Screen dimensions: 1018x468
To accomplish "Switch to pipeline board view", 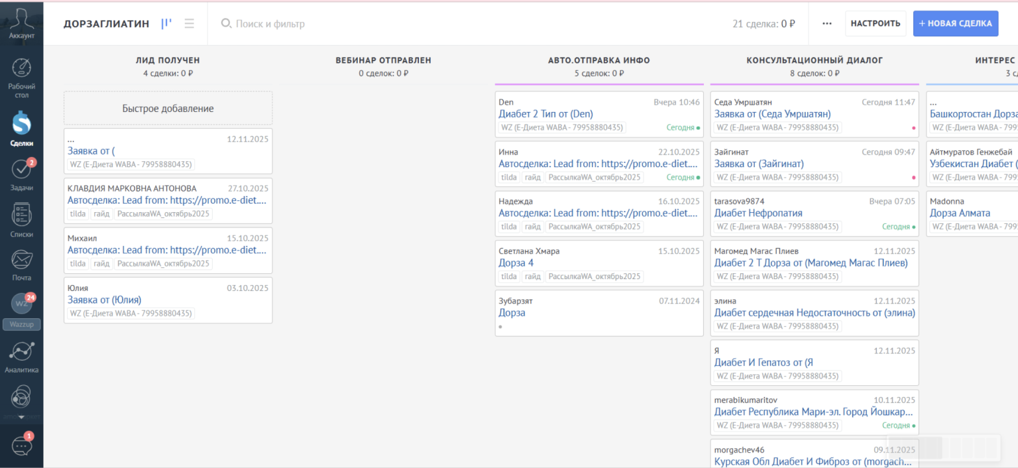I will pos(166,24).
